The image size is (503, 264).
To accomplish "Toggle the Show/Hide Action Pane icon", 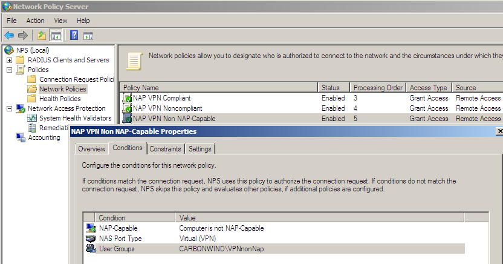I will (88, 36).
